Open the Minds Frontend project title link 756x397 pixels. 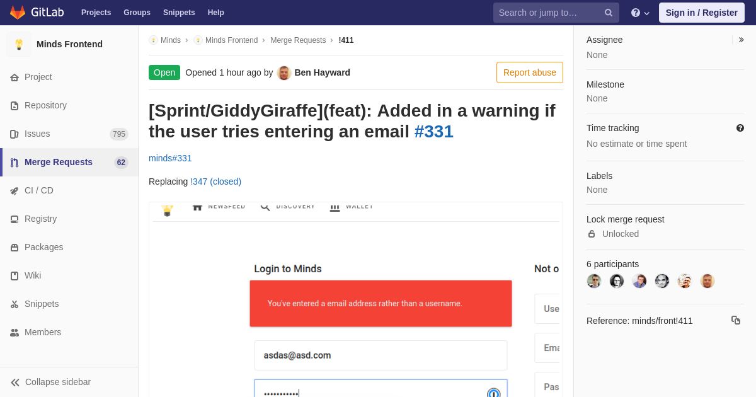coord(69,44)
